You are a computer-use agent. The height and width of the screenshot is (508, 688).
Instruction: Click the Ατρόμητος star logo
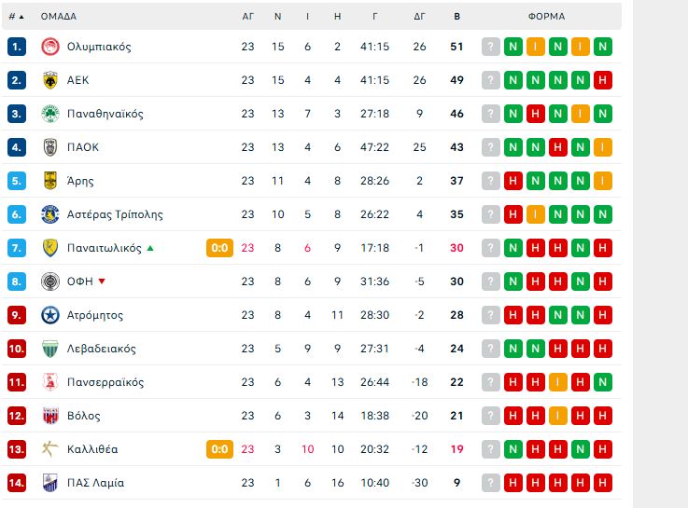pyautogui.click(x=50, y=315)
